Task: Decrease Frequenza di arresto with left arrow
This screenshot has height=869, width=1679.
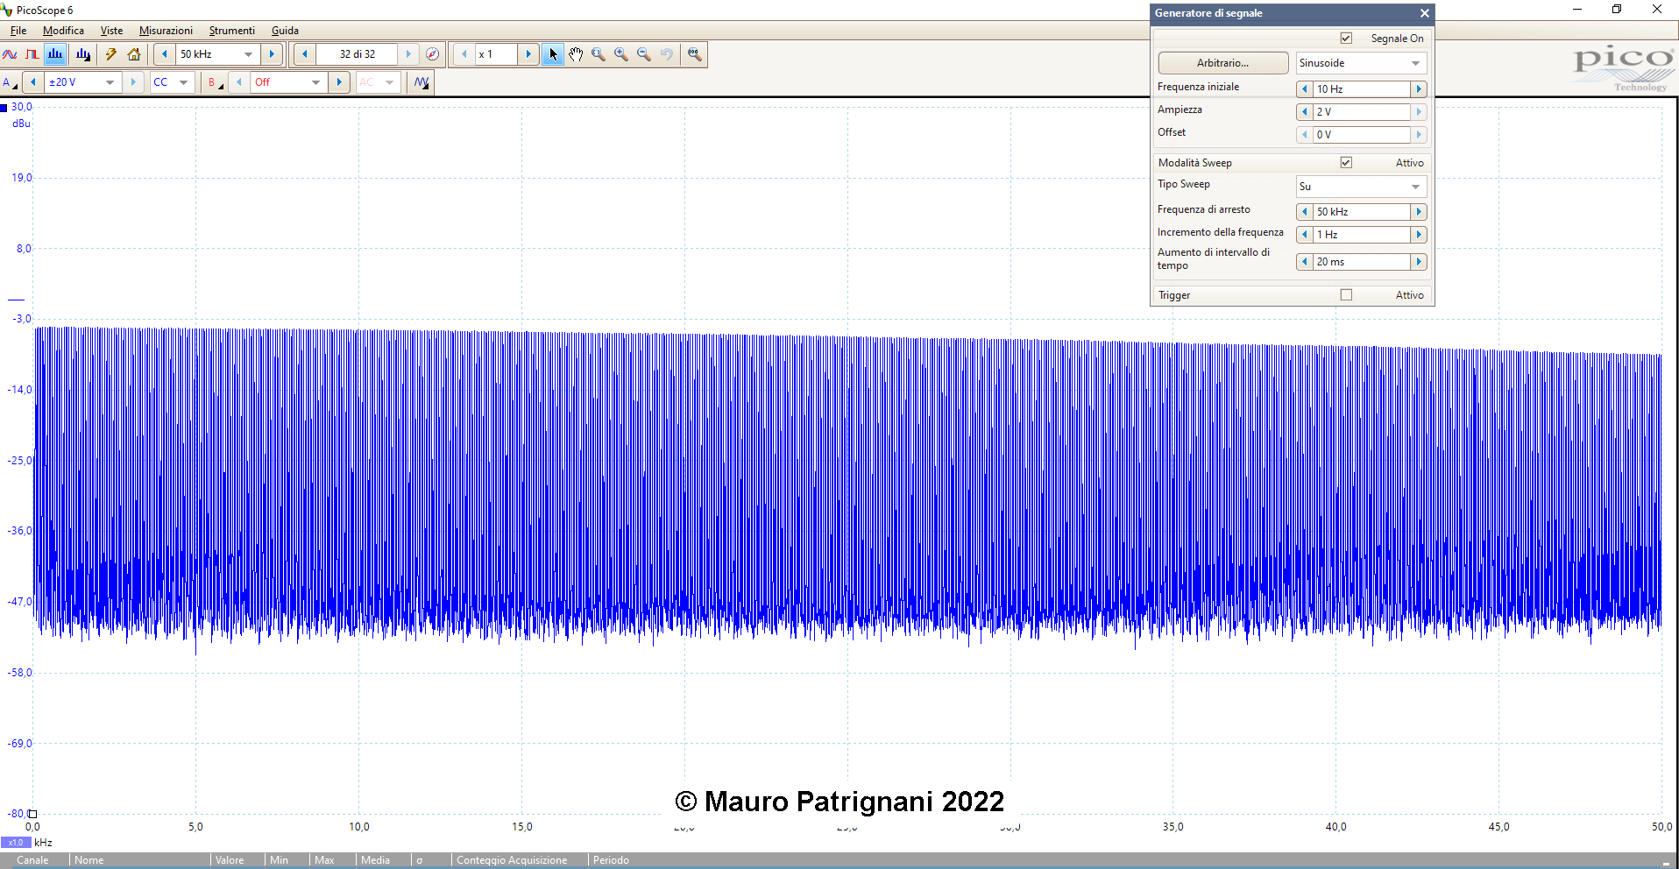Action: (1305, 212)
